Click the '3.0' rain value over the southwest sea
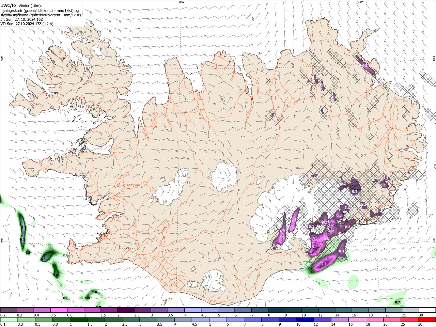Viewport: 436px width, 327px height. point(56,275)
